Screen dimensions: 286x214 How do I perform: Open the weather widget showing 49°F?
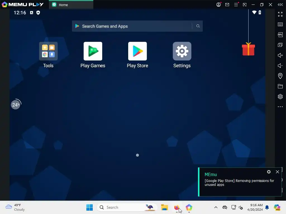(x=15, y=207)
